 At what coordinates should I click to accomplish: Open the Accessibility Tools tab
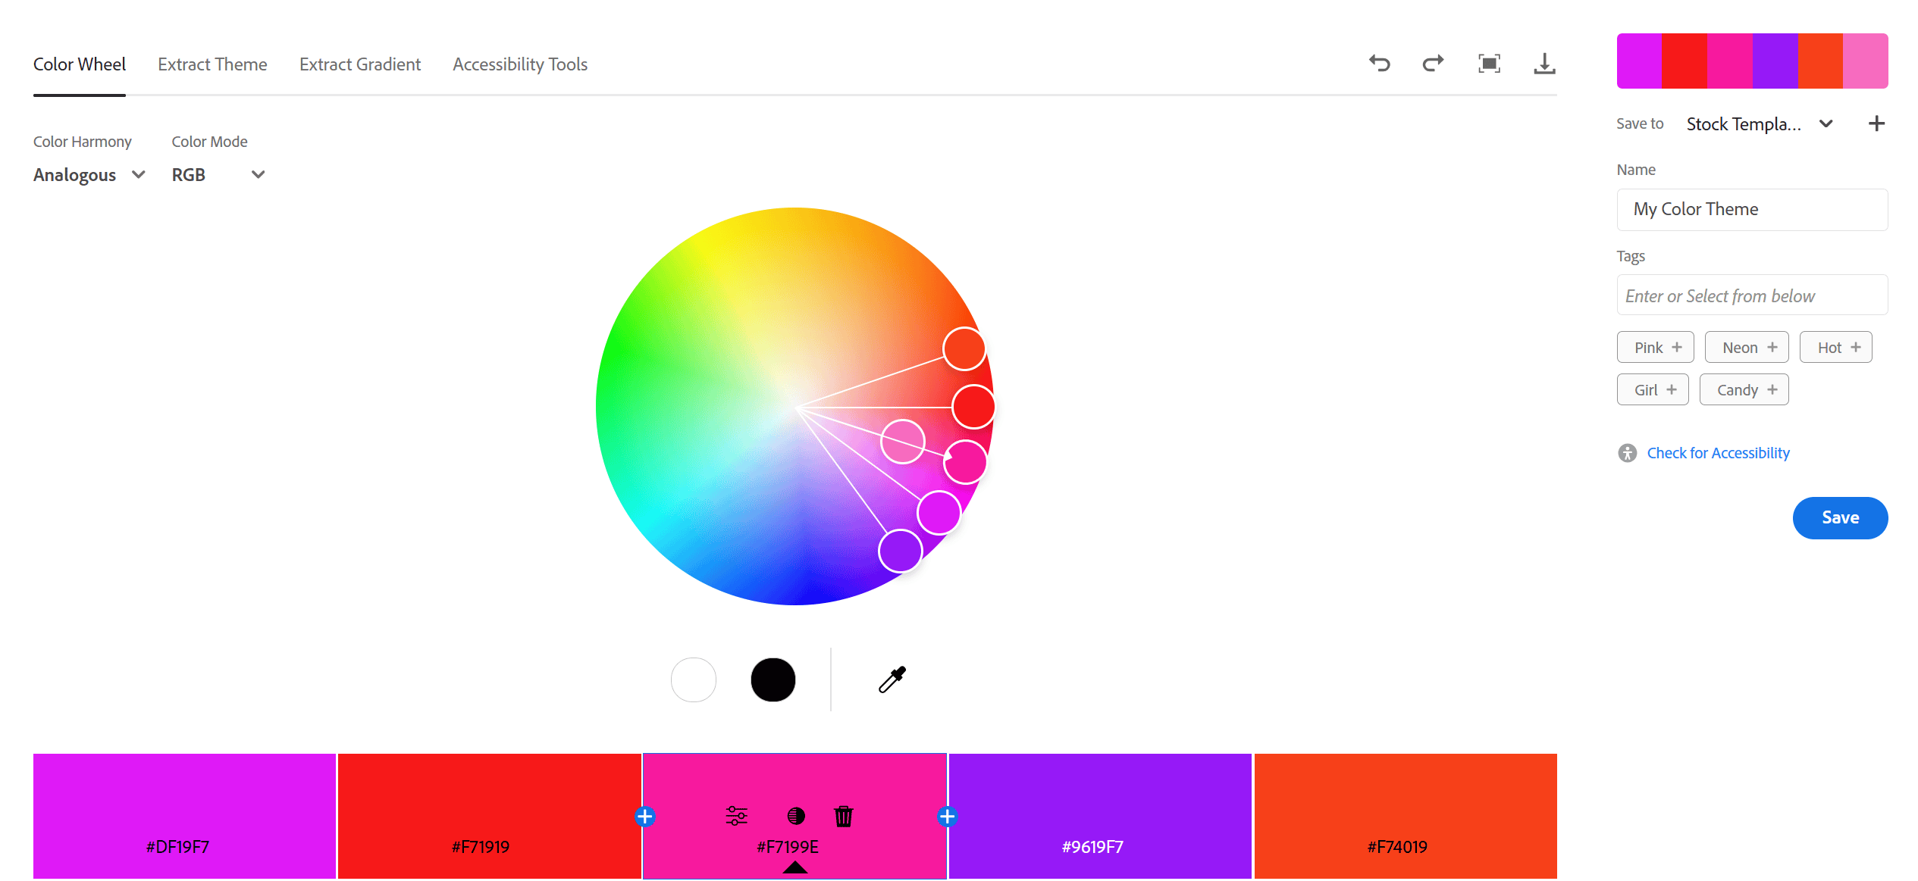tap(520, 64)
